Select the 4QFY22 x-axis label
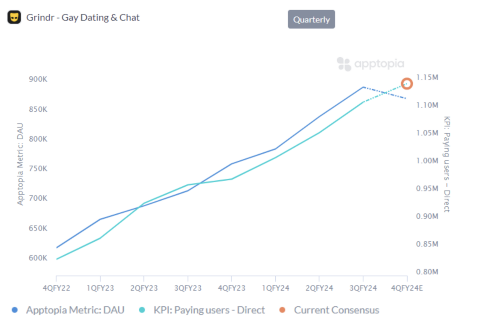Screen dimensions: 477x326 click(x=56, y=288)
